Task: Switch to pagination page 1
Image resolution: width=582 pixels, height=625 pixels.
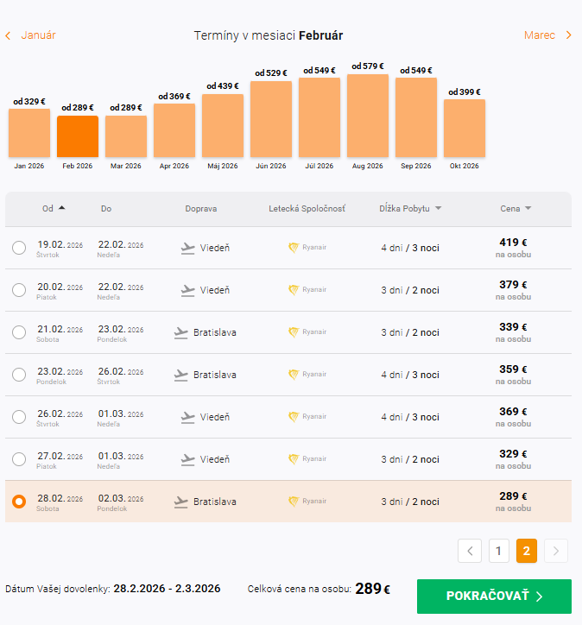Action: [x=498, y=550]
